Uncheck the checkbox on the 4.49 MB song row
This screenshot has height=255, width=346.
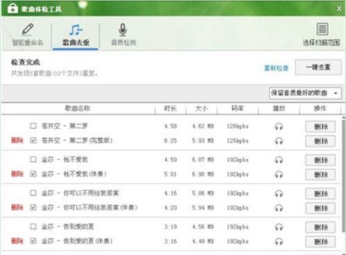(x=33, y=241)
